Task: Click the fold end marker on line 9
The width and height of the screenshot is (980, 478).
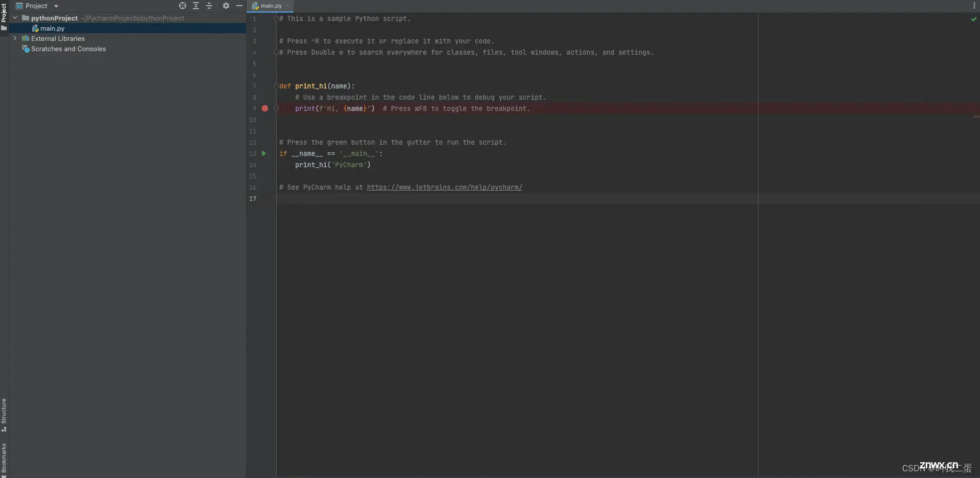Action: click(276, 108)
